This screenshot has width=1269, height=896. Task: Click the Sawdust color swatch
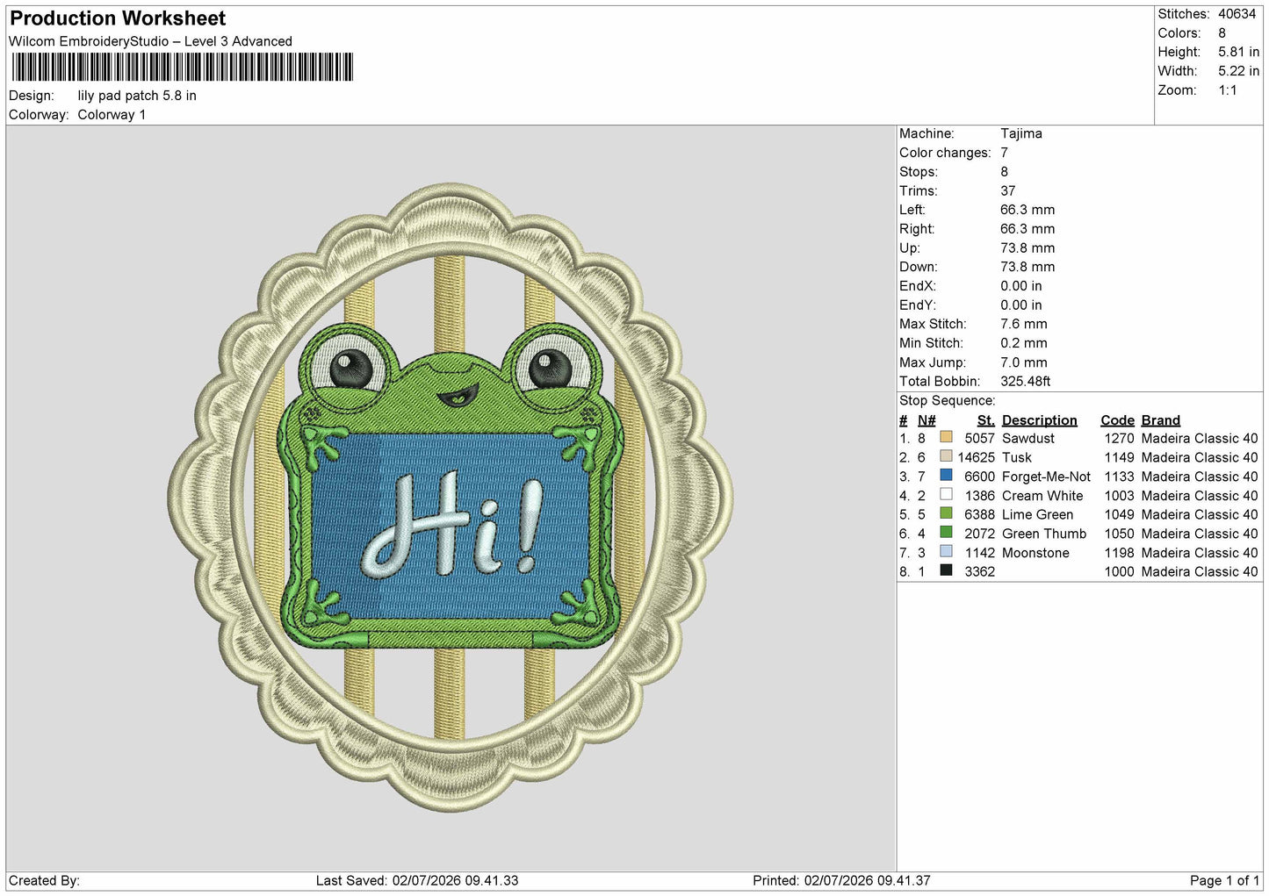[x=946, y=437]
